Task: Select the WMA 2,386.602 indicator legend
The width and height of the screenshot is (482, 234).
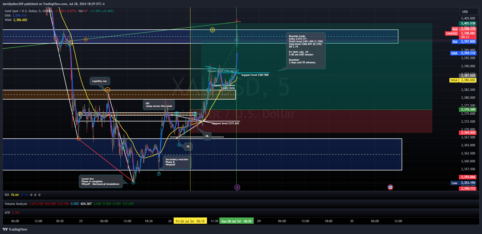Action: coord(16,20)
